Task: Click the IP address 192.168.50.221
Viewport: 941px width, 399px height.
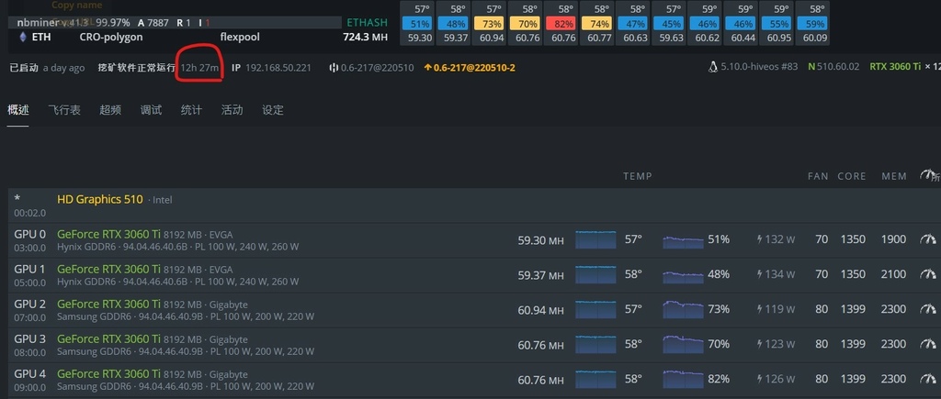Action: click(x=278, y=68)
